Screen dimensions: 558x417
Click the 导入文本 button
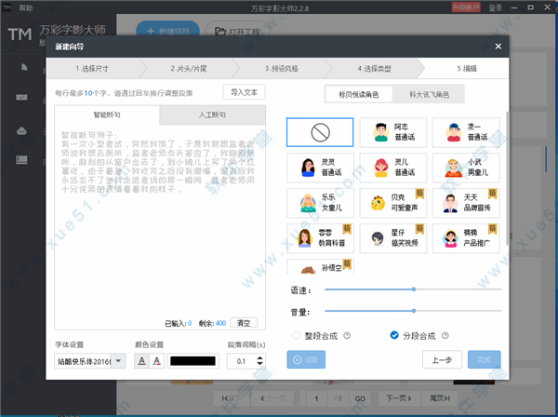tap(244, 92)
